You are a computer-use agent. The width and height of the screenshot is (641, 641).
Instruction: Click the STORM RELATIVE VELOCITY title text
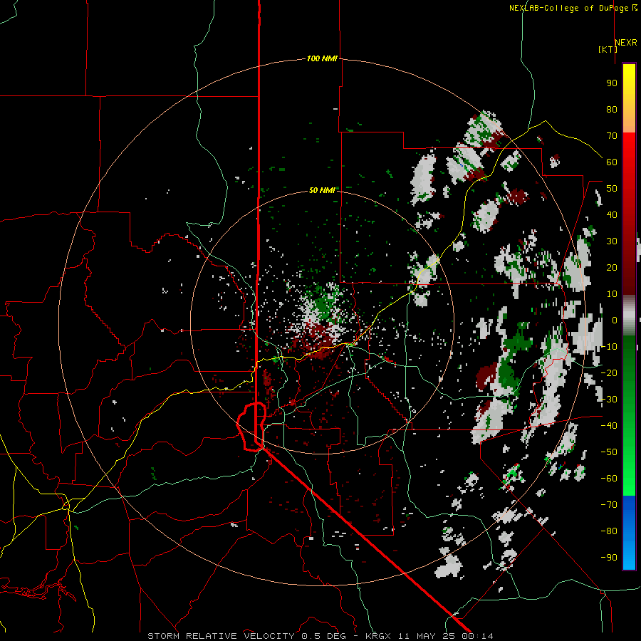point(222,636)
